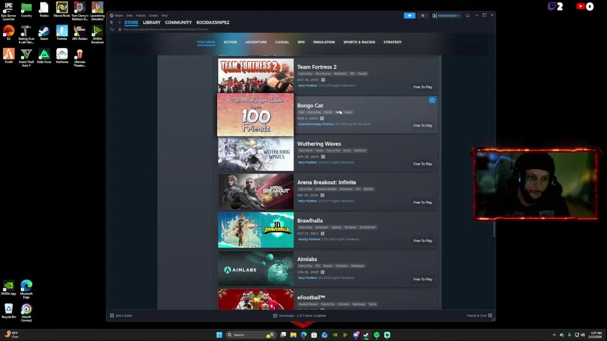Open the EA app desktop shortcut
The height and width of the screenshot is (341, 607).
click(9, 33)
